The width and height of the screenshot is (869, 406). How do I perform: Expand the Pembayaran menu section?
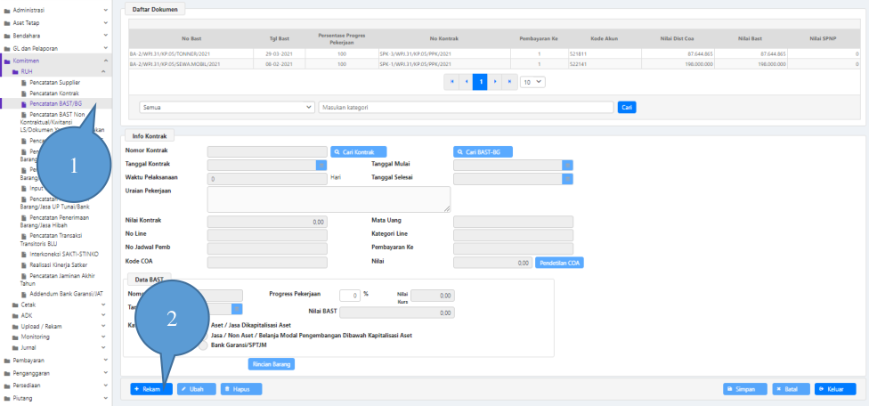tap(105, 361)
